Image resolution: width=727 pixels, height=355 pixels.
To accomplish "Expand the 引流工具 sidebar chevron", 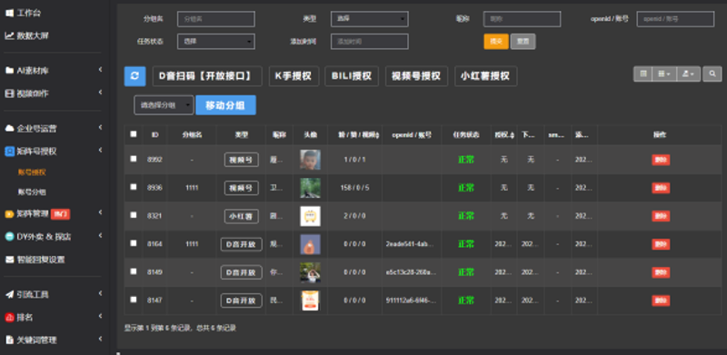I will point(100,294).
